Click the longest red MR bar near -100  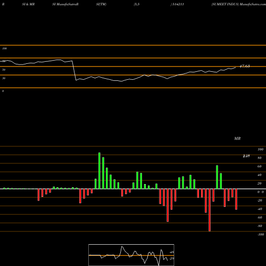(x=210, y=210)
